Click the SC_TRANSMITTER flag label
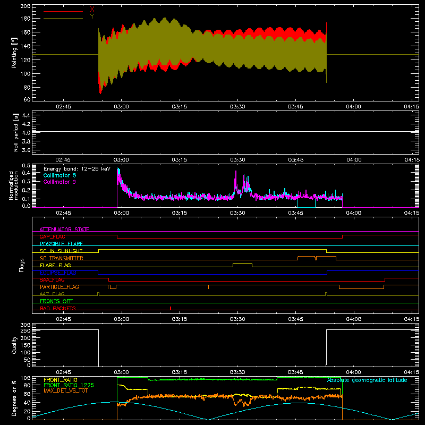Image resolution: width=425 pixels, height=425 pixels. tap(61, 258)
